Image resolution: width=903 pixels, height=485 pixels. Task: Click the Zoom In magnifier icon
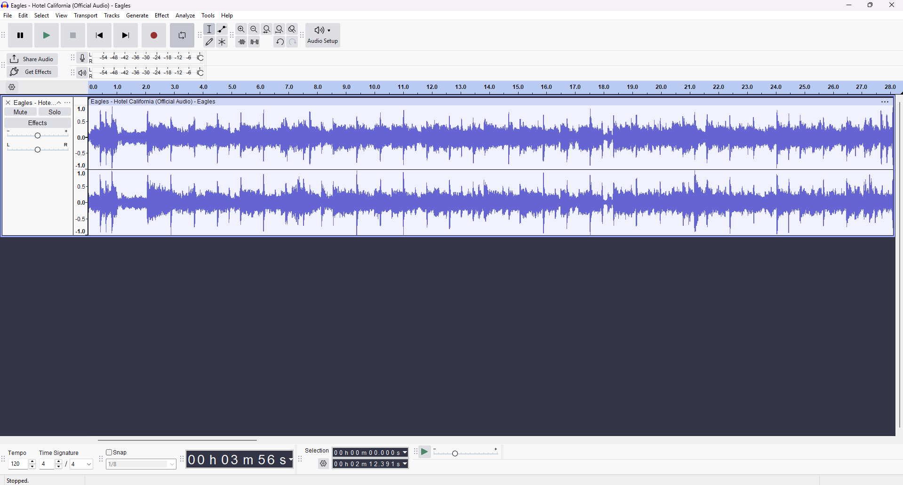pos(241,29)
